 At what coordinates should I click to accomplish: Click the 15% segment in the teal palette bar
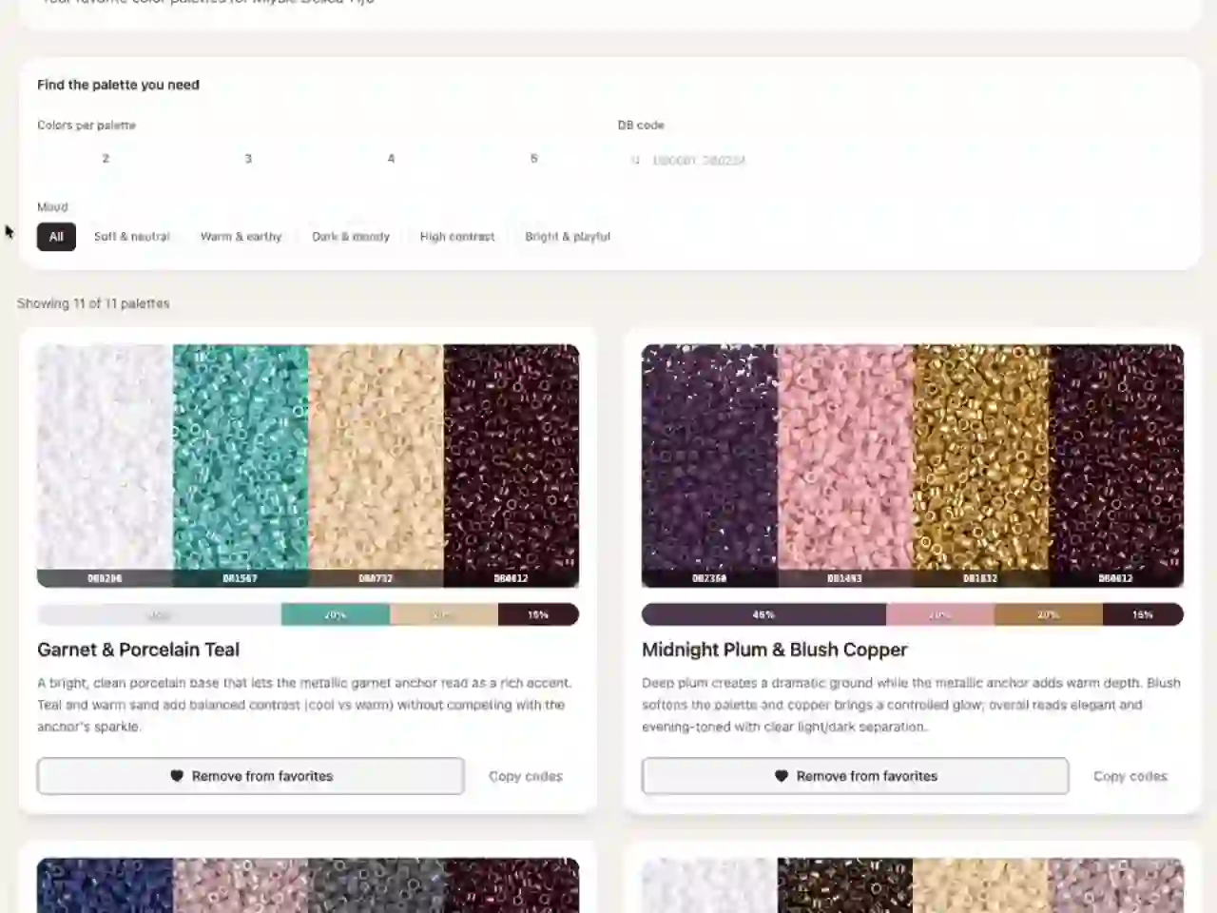point(538,614)
